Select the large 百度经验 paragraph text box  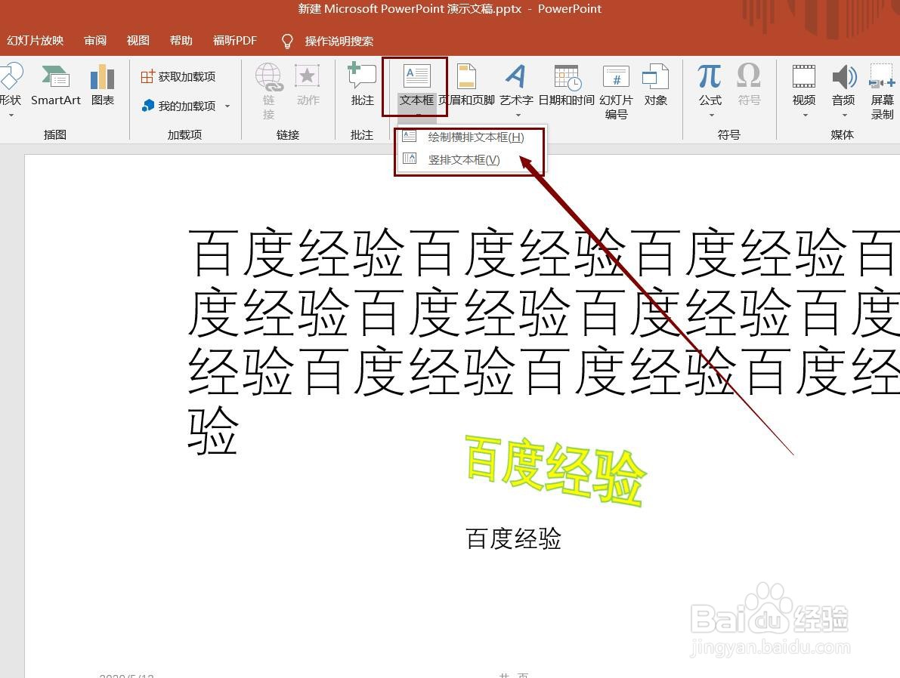[x=543, y=341]
